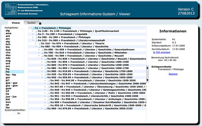Select frz 948 - frz 949 Geistesgeschichte row

(87, 90)
